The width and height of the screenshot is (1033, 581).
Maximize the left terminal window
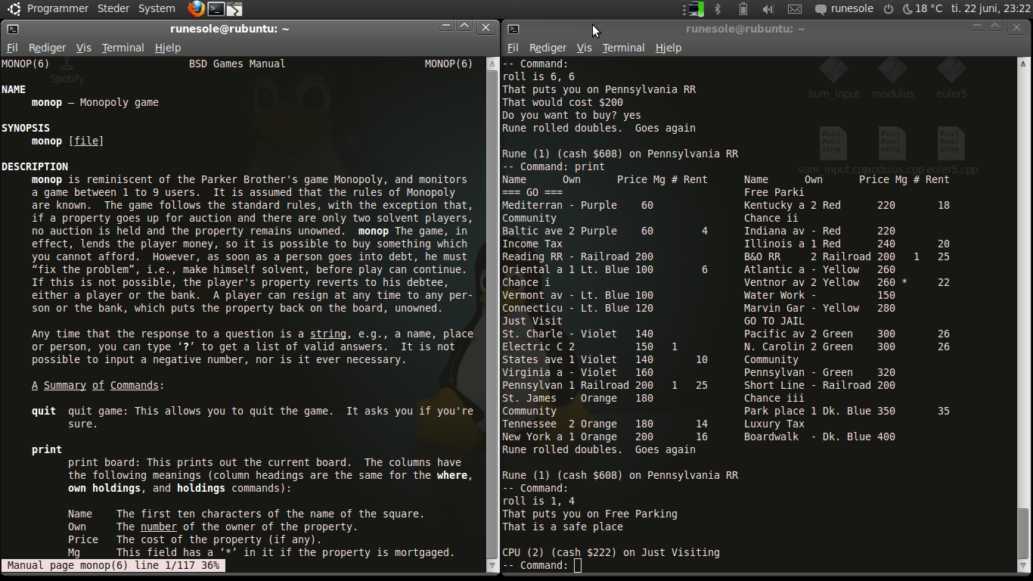tap(464, 26)
